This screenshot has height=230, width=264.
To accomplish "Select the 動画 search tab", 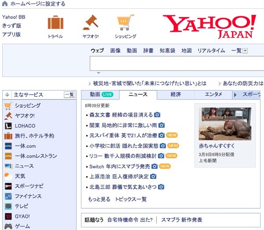I will (x=132, y=51).
